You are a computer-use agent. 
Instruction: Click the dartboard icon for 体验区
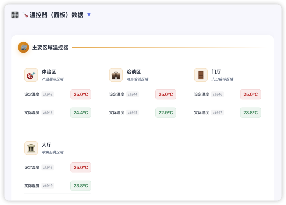pyautogui.click(x=31, y=75)
